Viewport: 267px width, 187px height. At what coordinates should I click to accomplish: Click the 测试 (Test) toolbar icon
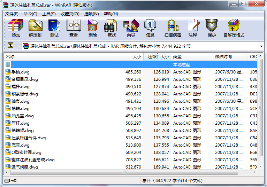[x=54, y=25]
